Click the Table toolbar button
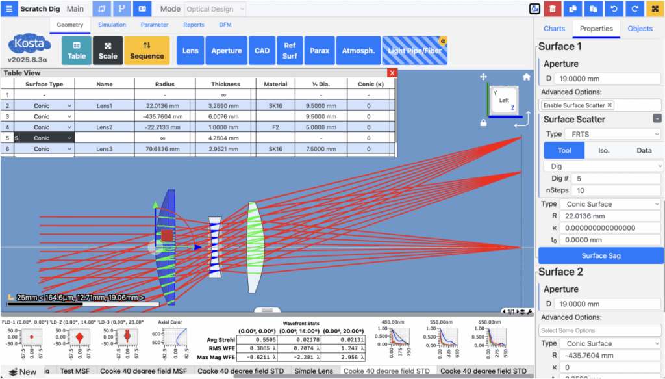 [77, 51]
